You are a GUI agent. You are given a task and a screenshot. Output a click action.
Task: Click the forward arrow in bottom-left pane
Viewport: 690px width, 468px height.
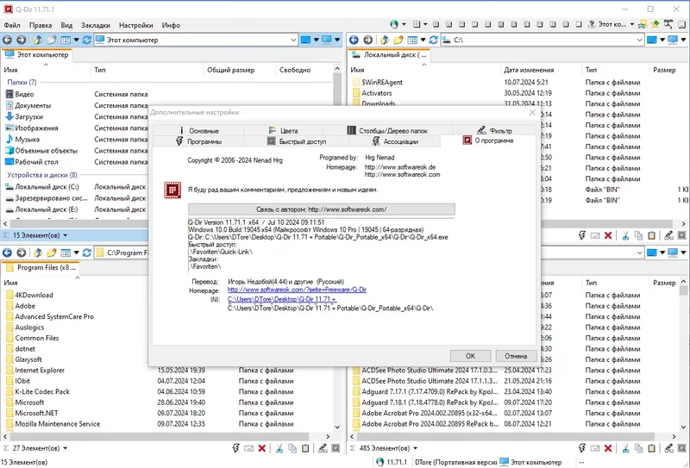(x=21, y=253)
